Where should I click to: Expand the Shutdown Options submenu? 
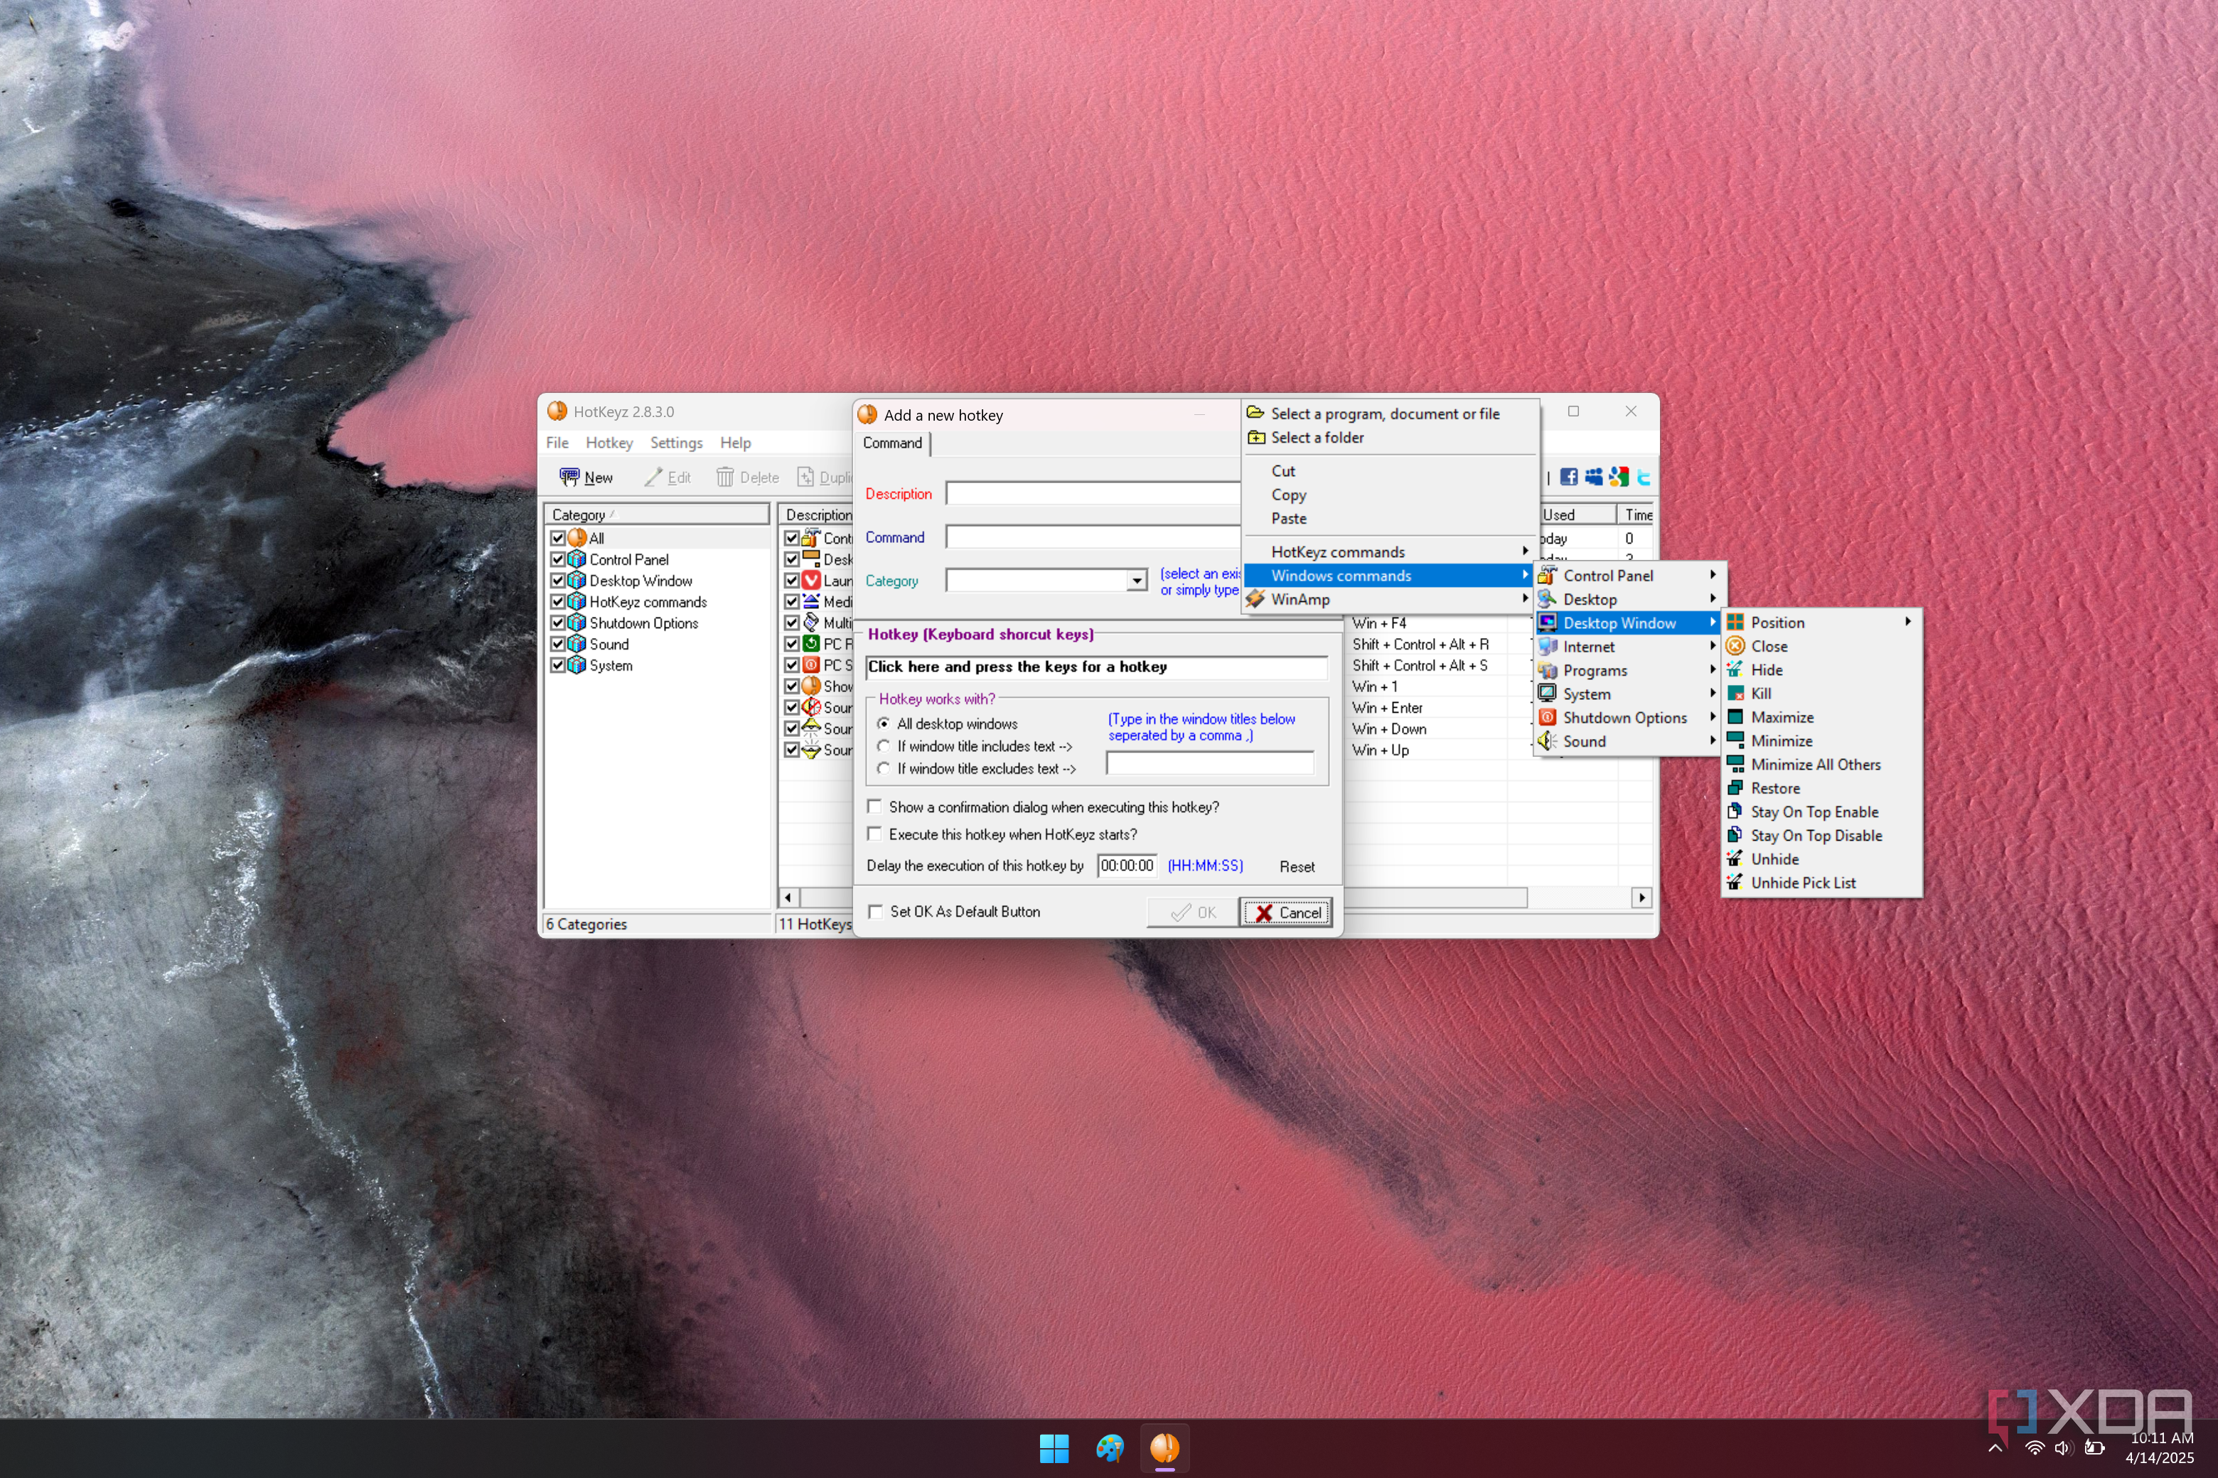[x=1628, y=717]
